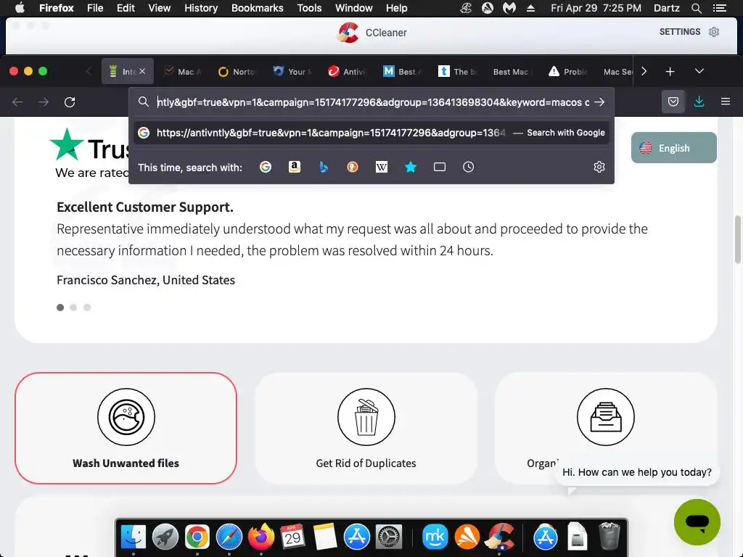This screenshot has width=743, height=557.
Task: Open Calendar icon showing 29 in dock
Action: pos(292,537)
